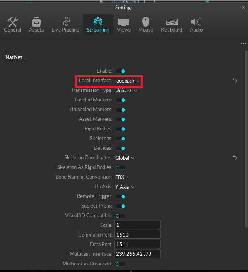Switch to the Live Pipeline tab
This screenshot has height=272, width=248.
65,25
